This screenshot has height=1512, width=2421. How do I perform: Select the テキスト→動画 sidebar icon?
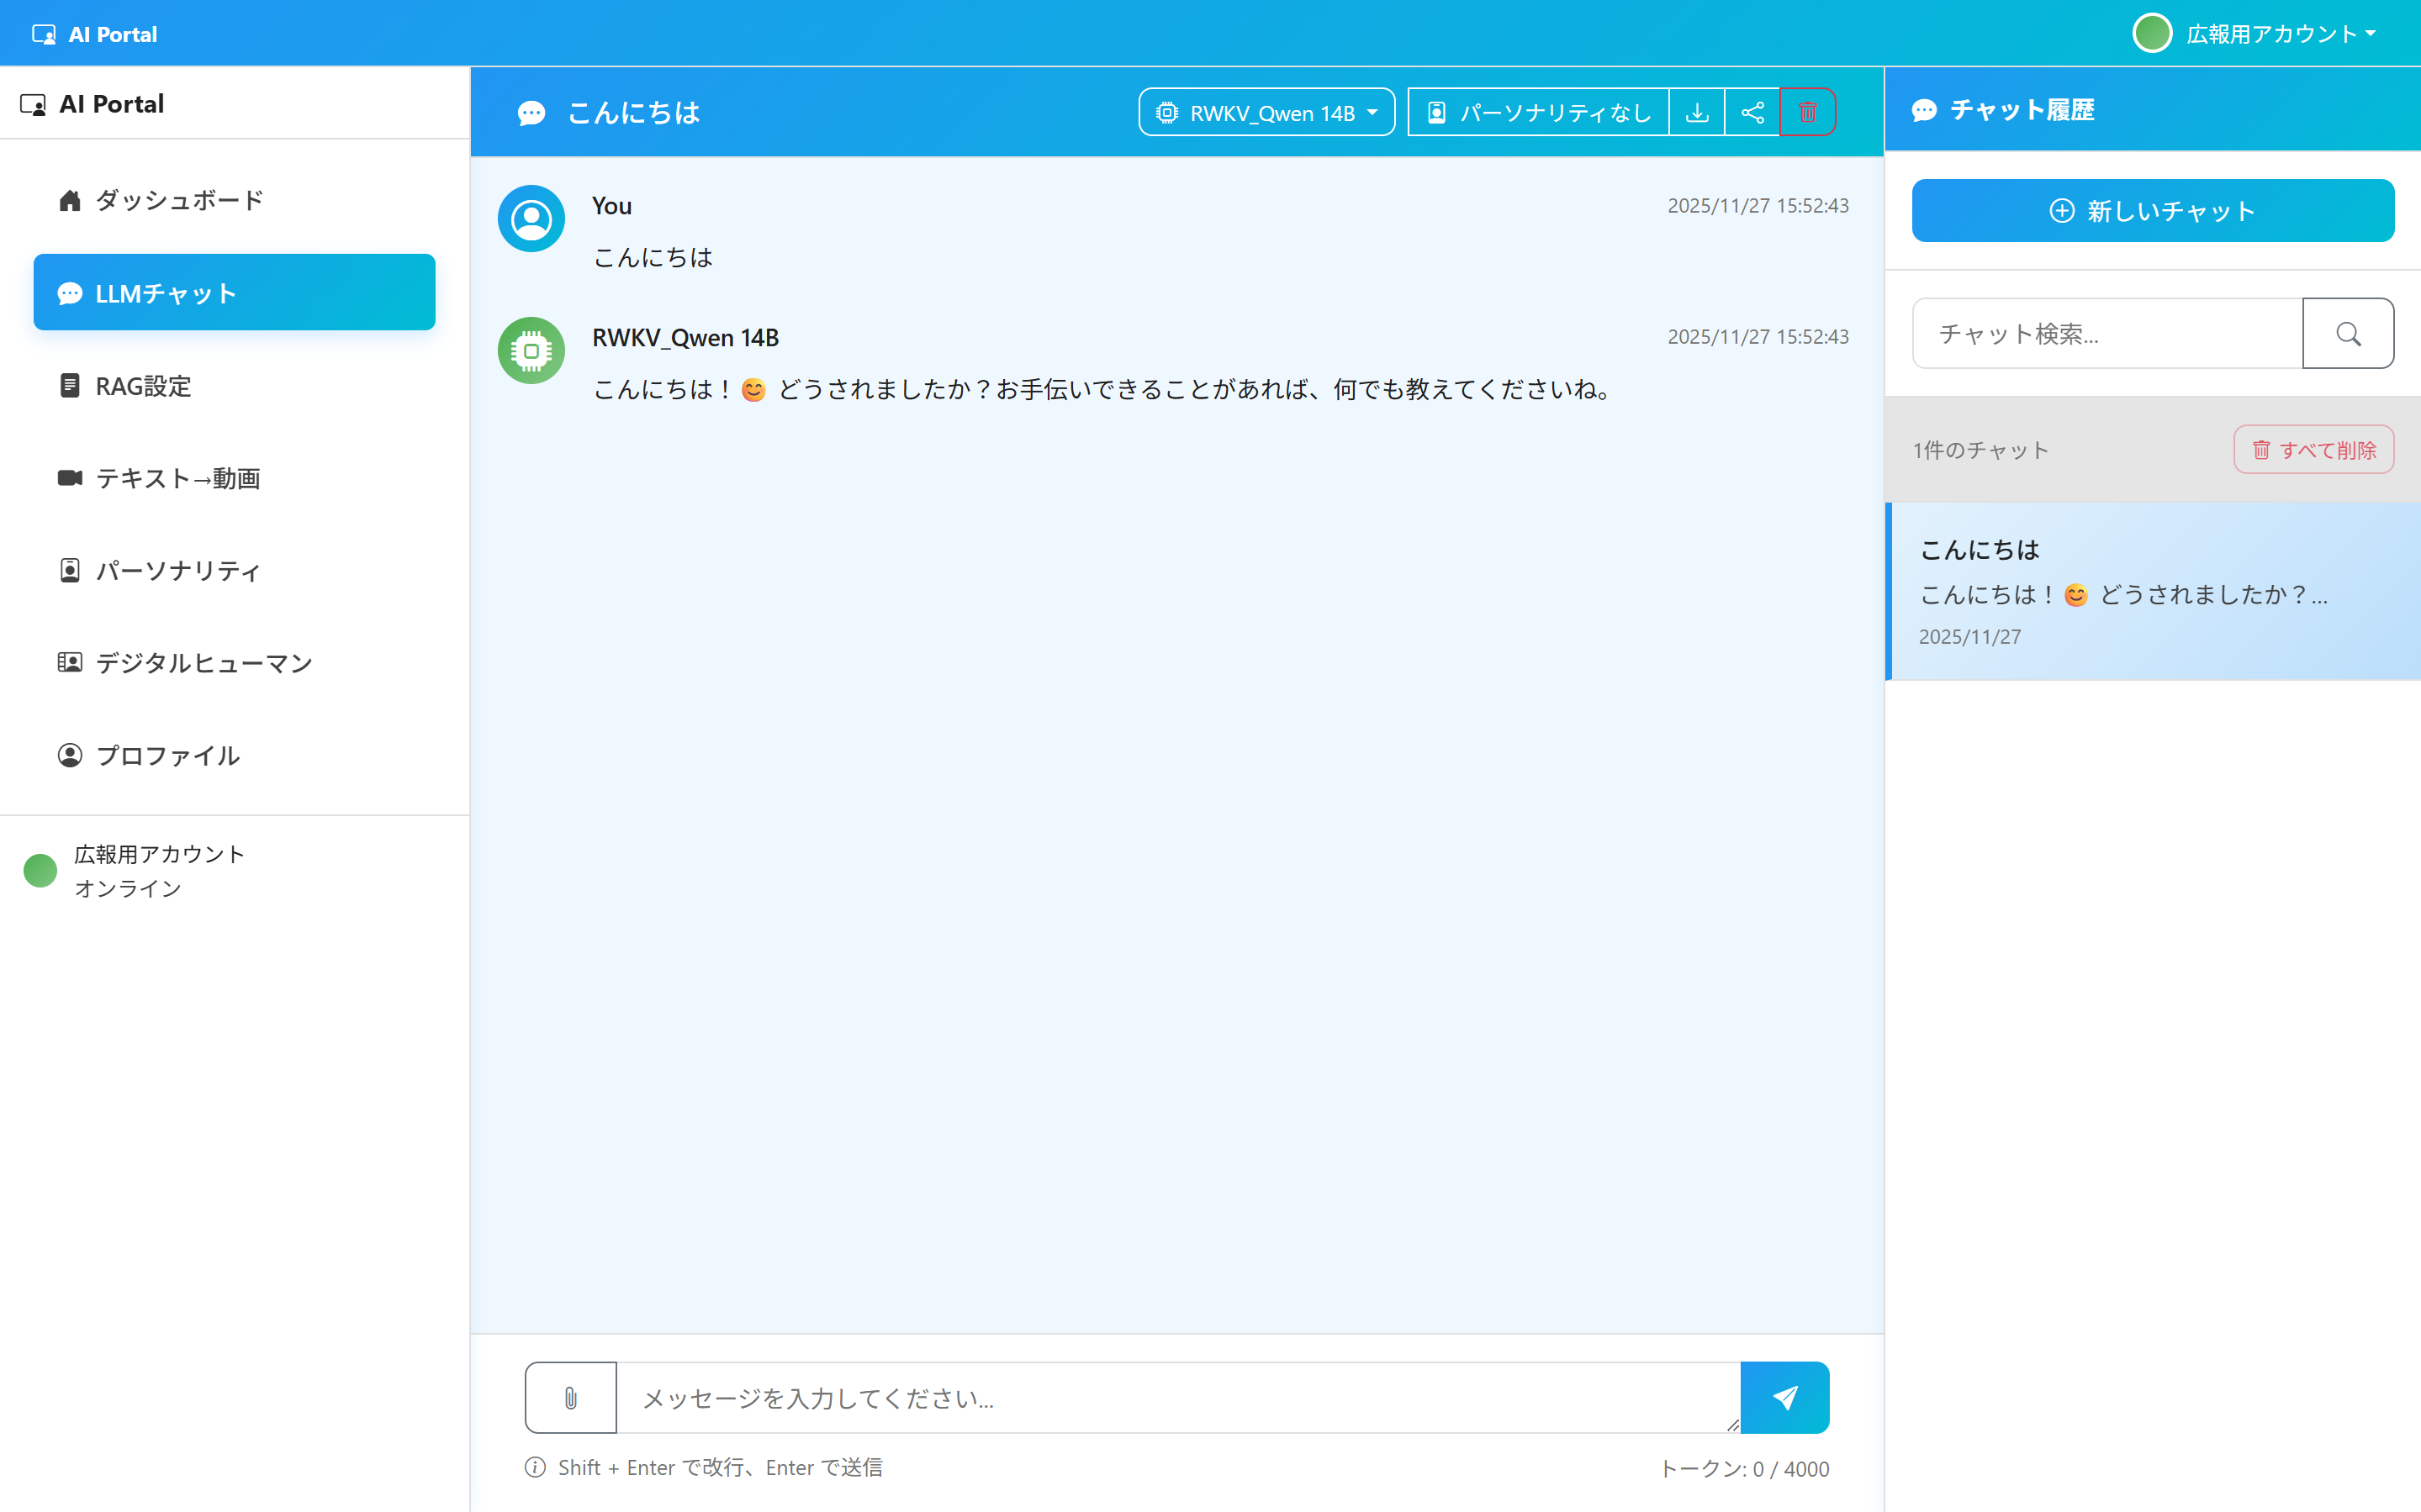point(68,478)
